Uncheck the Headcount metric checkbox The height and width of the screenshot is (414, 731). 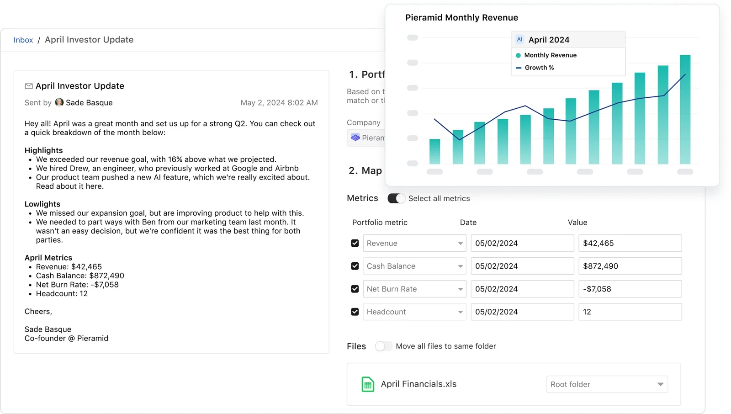point(355,312)
